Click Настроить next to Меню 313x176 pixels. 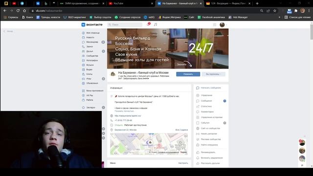pos(183,163)
